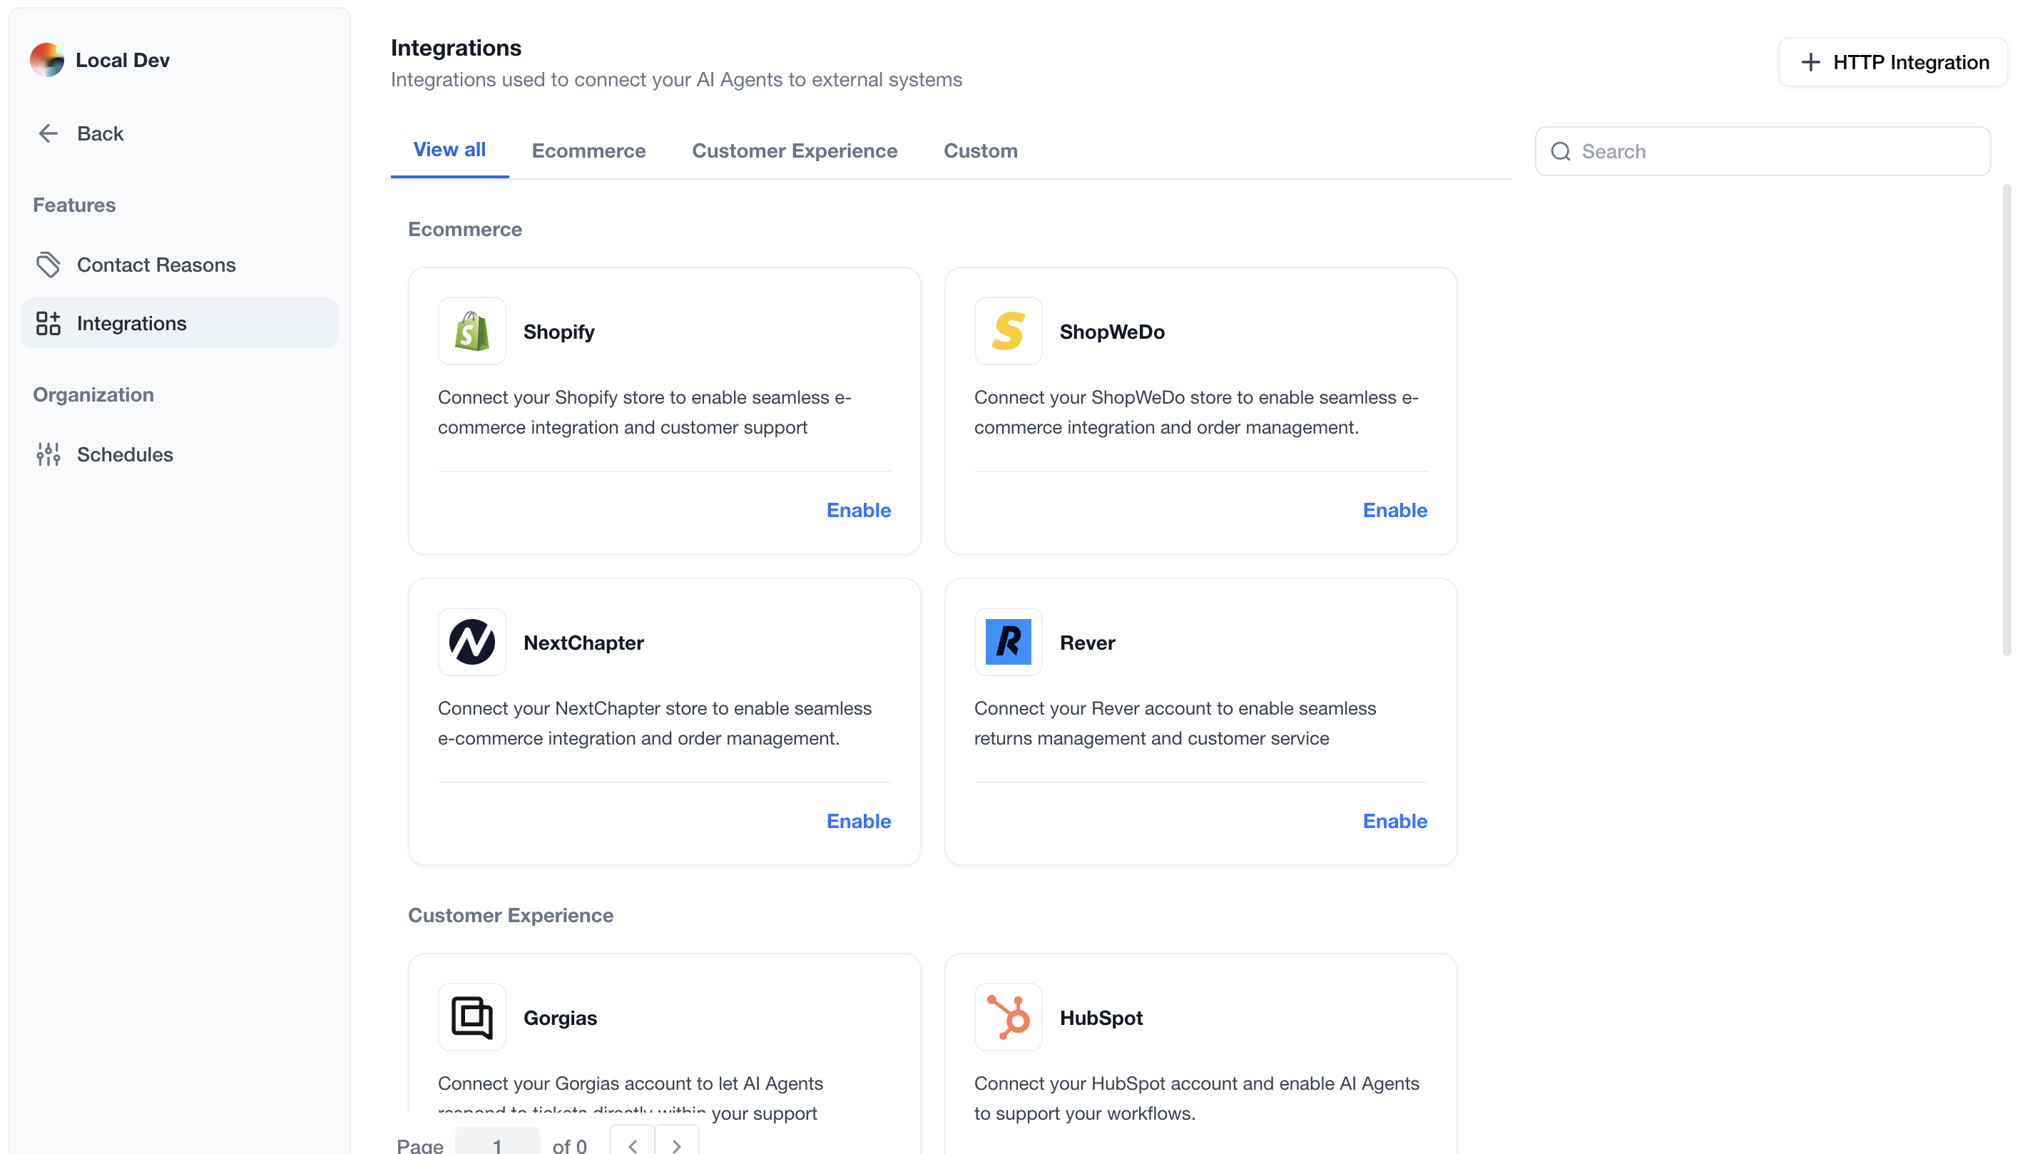Switch to the View all tab
Screen dimensions: 2030x1154
point(449,150)
